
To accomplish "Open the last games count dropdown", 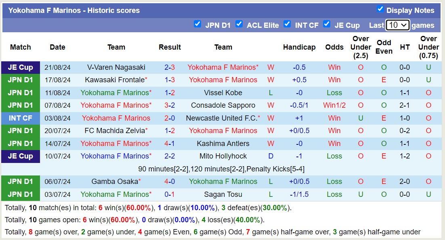I will coord(398,25).
